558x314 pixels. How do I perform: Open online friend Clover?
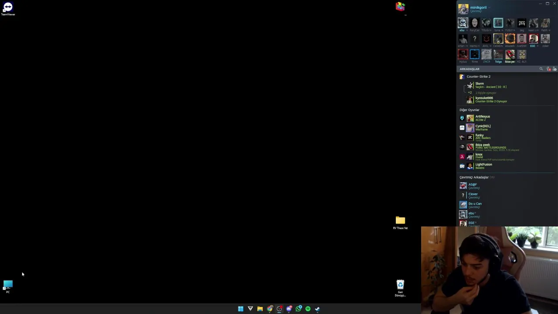pos(506,195)
